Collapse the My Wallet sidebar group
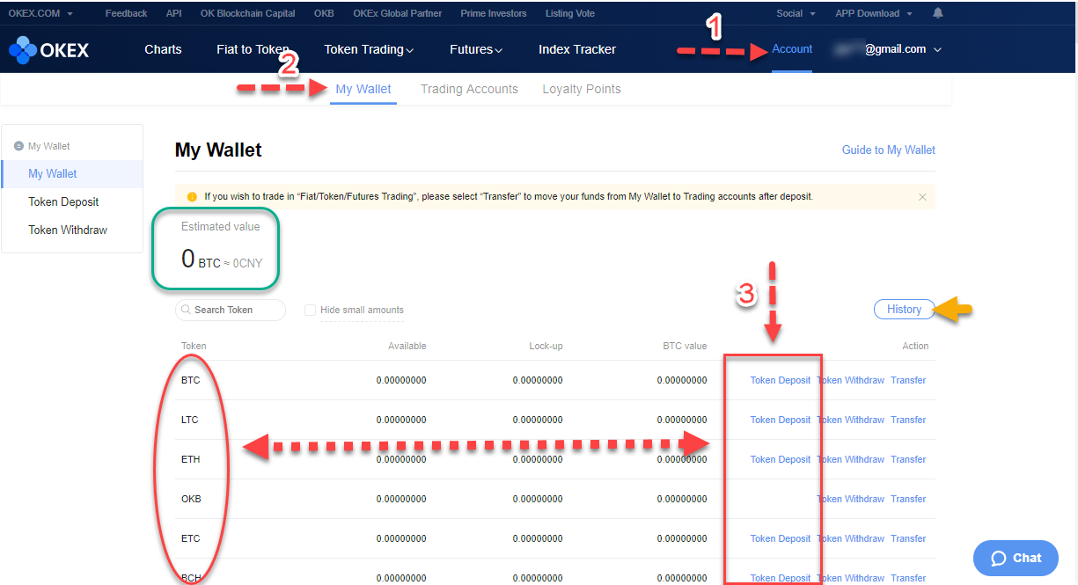This screenshot has width=1078, height=585. pyautogui.click(x=19, y=146)
